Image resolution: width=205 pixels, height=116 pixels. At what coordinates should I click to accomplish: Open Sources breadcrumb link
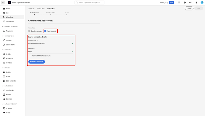click(x=31, y=8)
